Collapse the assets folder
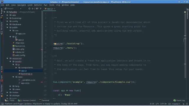The width and height of the screenshot is (189, 106). 10,62
